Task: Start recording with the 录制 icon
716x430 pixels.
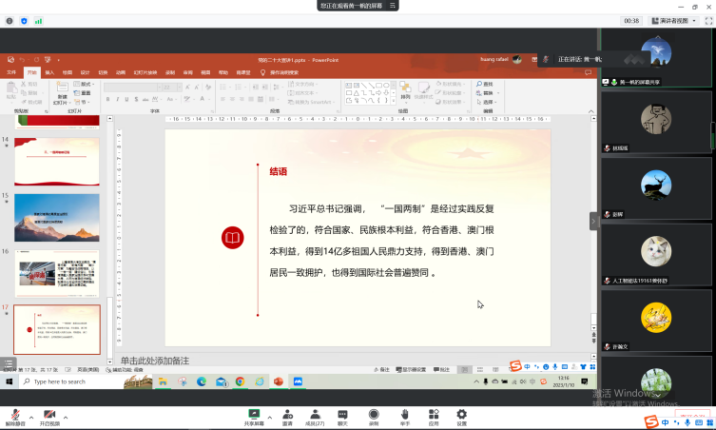Action: point(374,414)
